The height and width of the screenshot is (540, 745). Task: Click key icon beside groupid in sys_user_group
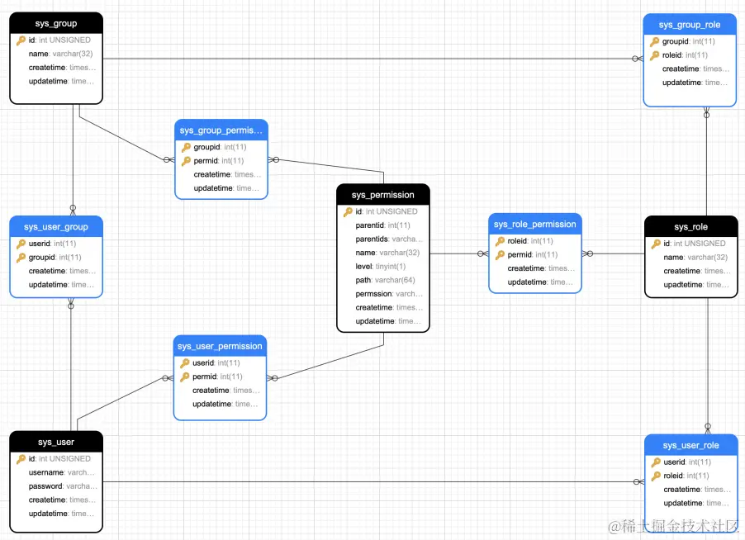pyautogui.click(x=21, y=258)
